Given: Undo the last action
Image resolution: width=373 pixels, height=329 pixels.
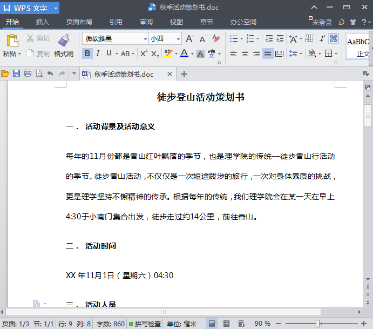Looking at the screenshot, I should click(x=50, y=73).
